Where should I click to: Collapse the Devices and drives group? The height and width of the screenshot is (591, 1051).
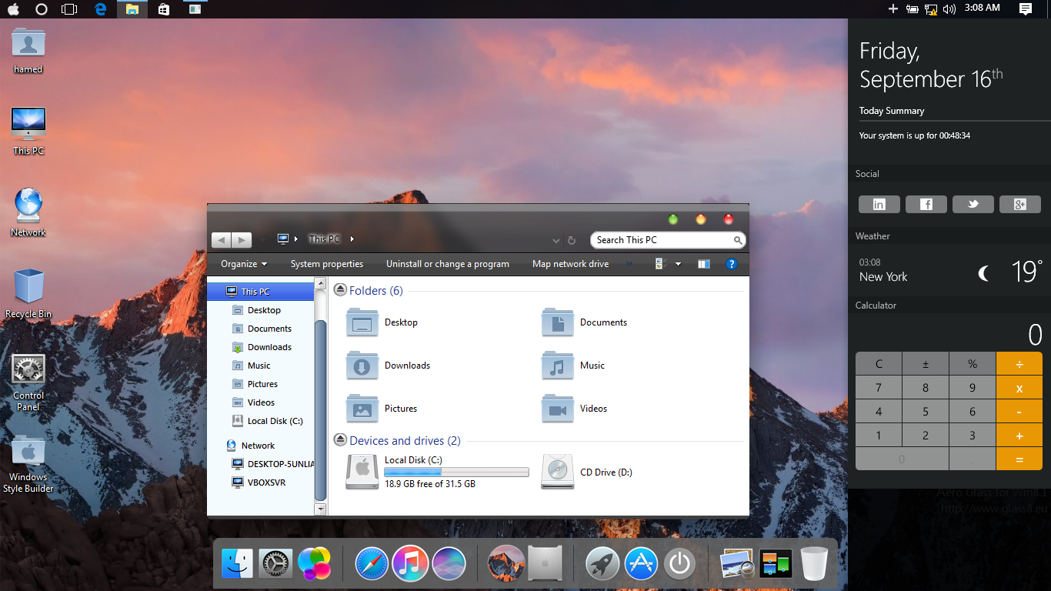(340, 440)
